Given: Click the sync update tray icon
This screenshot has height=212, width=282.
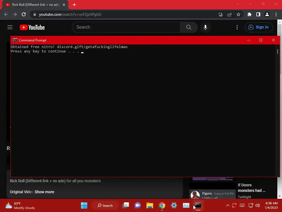Looking at the screenshot, I should (x=234, y=205).
